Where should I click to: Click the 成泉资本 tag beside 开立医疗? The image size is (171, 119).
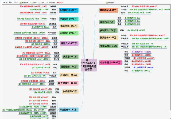click(52, 110)
